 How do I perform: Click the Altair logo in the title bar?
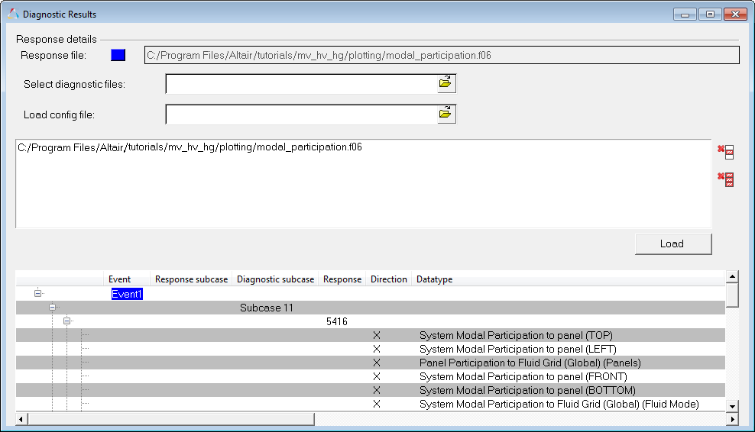(x=13, y=14)
